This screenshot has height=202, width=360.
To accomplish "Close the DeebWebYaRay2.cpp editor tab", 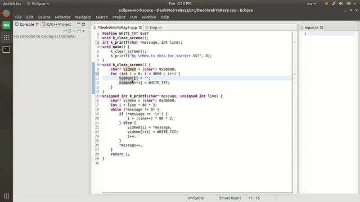I will pos(140,27).
